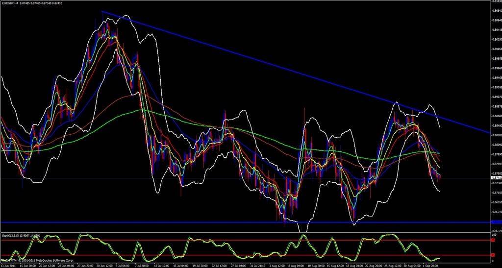The width and height of the screenshot is (502, 268).
Task: Select the blue descending trendline
Action: click(x=294, y=68)
